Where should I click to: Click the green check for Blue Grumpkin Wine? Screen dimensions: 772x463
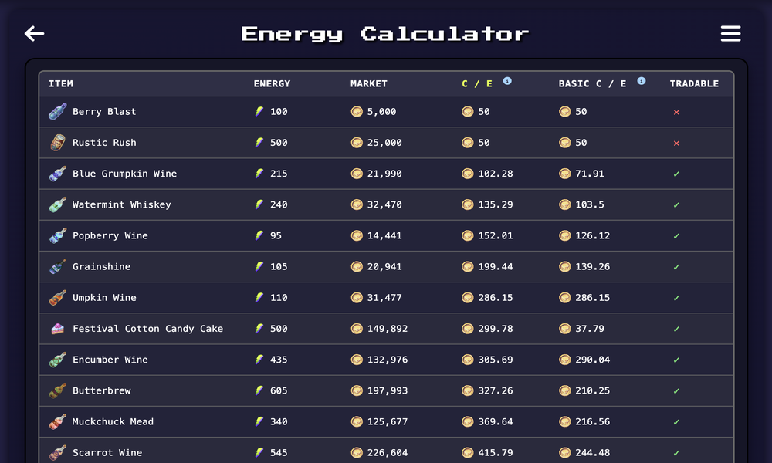676,174
